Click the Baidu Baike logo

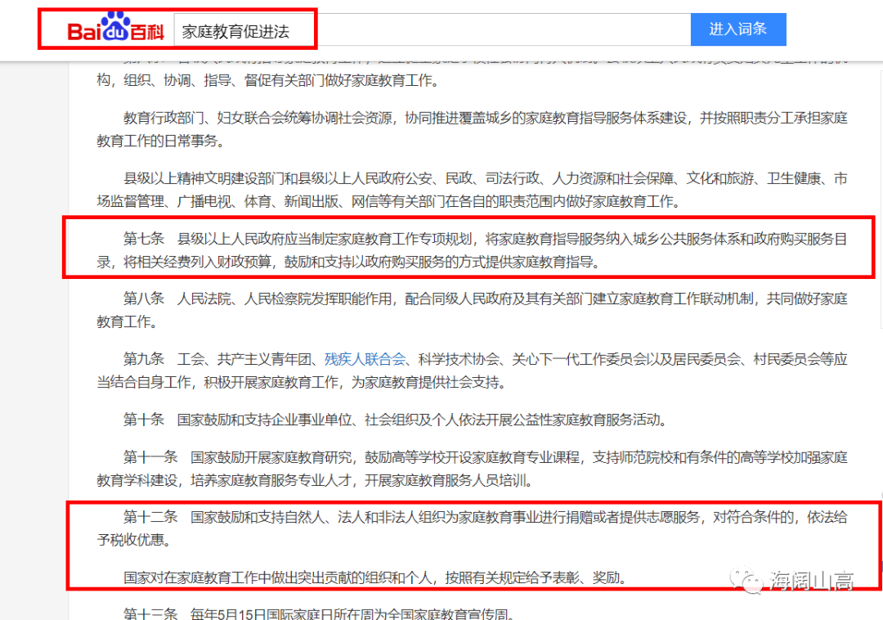coord(115,28)
